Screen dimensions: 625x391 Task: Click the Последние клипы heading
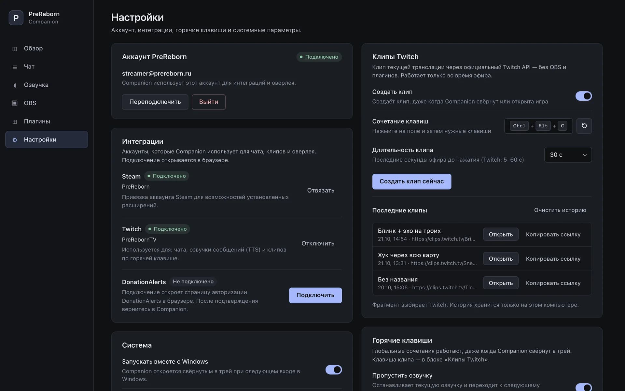[399, 210]
